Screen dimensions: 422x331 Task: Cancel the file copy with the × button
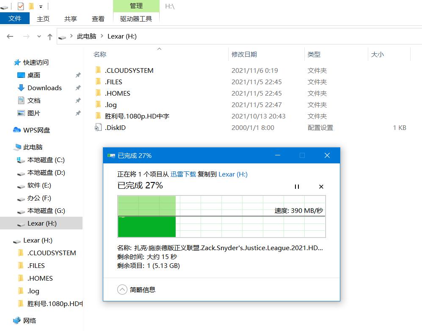pyautogui.click(x=321, y=186)
